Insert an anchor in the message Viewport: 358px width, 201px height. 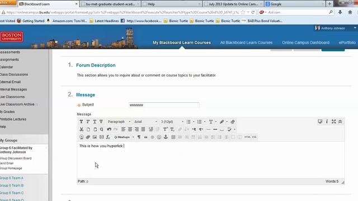coord(166,137)
